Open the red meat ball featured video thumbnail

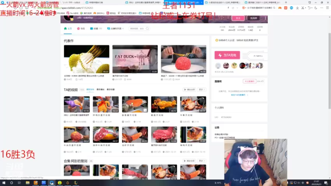183,59
